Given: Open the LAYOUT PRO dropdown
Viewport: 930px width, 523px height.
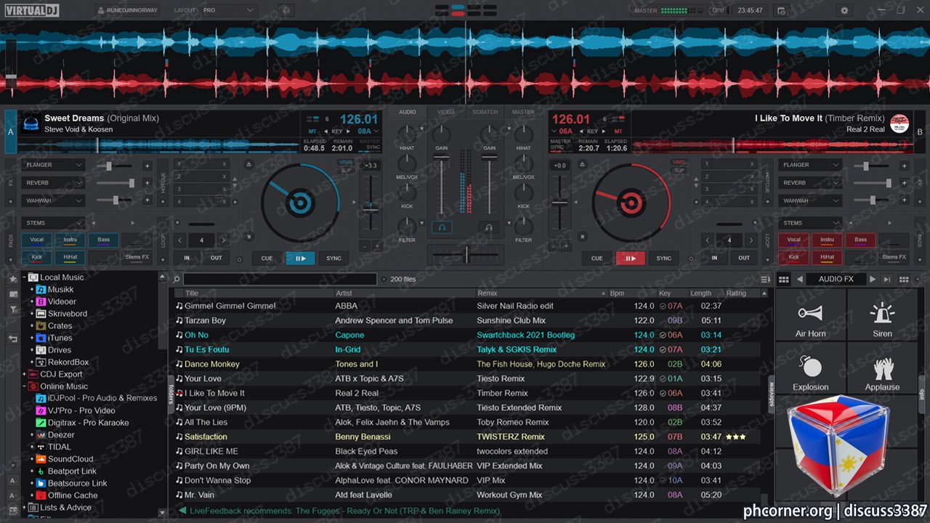Looking at the screenshot, I should (229, 11).
